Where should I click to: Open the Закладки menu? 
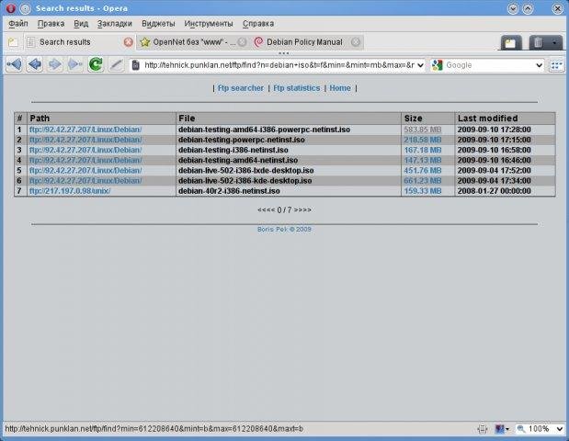tap(115, 24)
